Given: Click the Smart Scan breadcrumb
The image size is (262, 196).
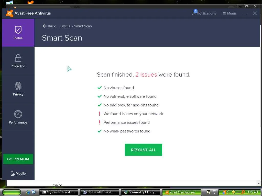Looking at the screenshot, I should [x=83, y=26].
